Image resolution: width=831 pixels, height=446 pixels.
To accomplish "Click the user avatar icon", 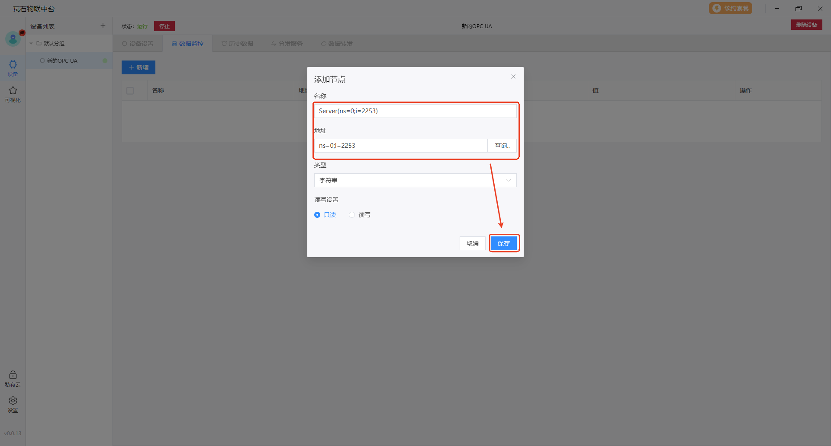I will click(x=13, y=39).
